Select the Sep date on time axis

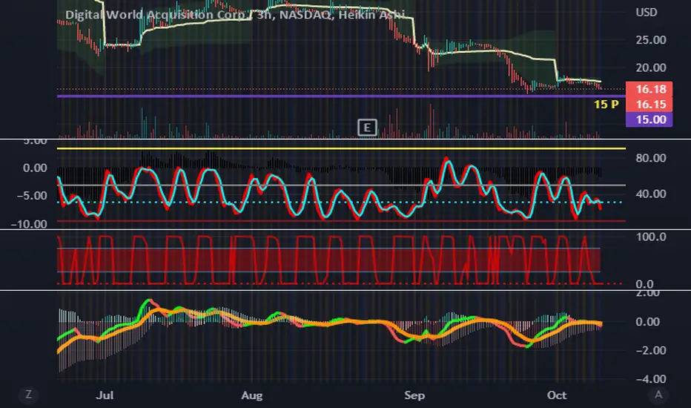tap(414, 395)
